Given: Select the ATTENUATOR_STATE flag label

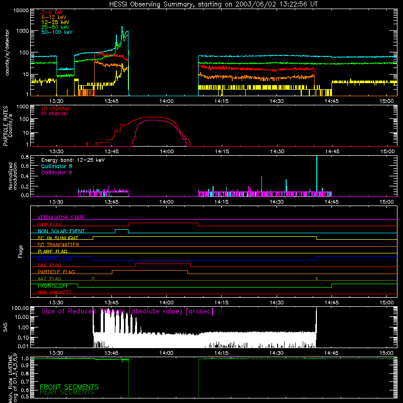Looking at the screenshot, I should tap(61, 218).
